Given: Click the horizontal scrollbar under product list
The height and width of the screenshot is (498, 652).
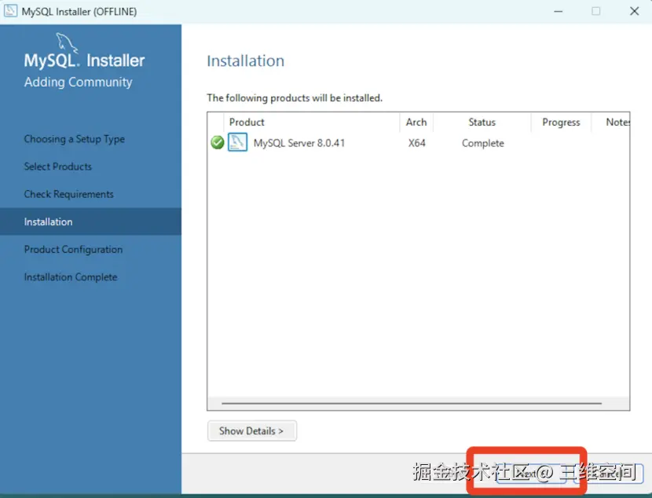Looking at the screenshot, I should pyautogui.click(x=416, y=402).
